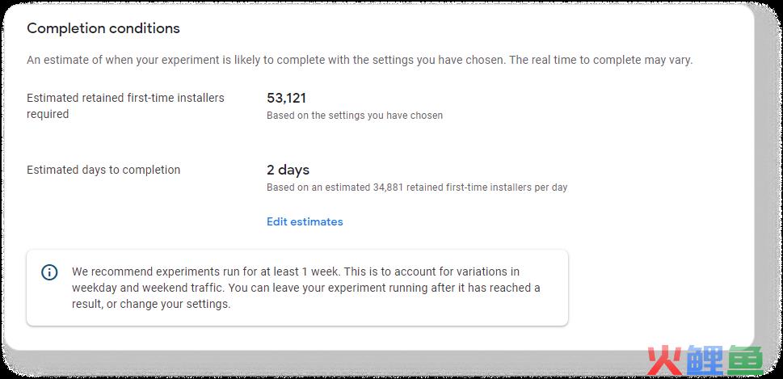783x379 pixels.
Task: Click Estimated retained first-time installers required label
Action: (x=125, y=106)
